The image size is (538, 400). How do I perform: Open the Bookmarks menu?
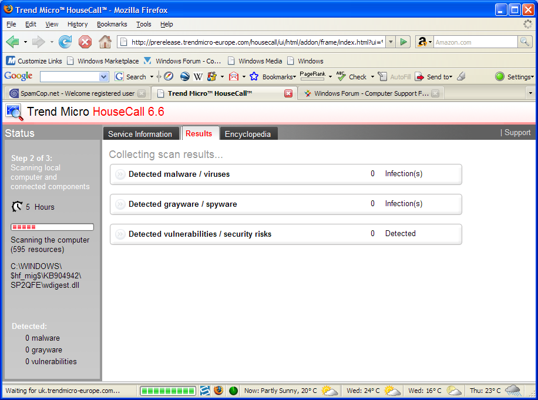point(112,24)
